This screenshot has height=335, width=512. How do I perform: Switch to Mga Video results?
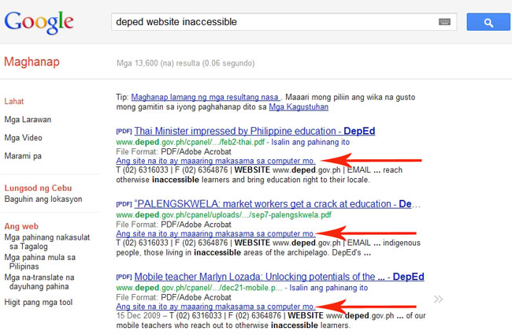coord(23,138)
